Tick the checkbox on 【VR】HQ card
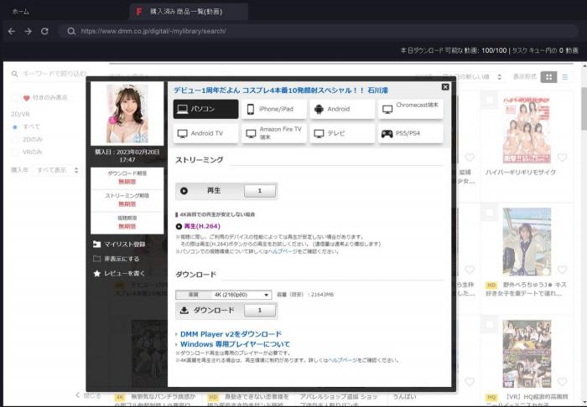 pos(489,325)
